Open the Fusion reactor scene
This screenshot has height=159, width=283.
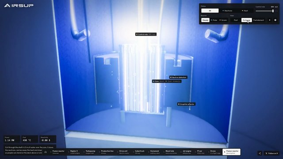(58, 152)
